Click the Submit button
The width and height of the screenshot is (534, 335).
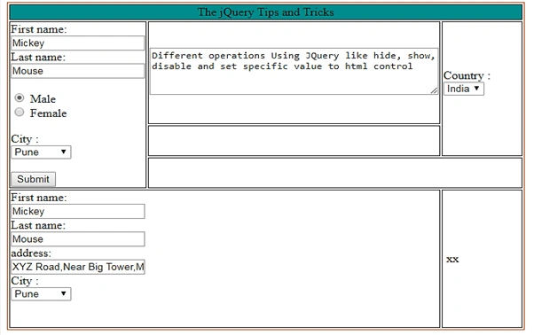33,179
